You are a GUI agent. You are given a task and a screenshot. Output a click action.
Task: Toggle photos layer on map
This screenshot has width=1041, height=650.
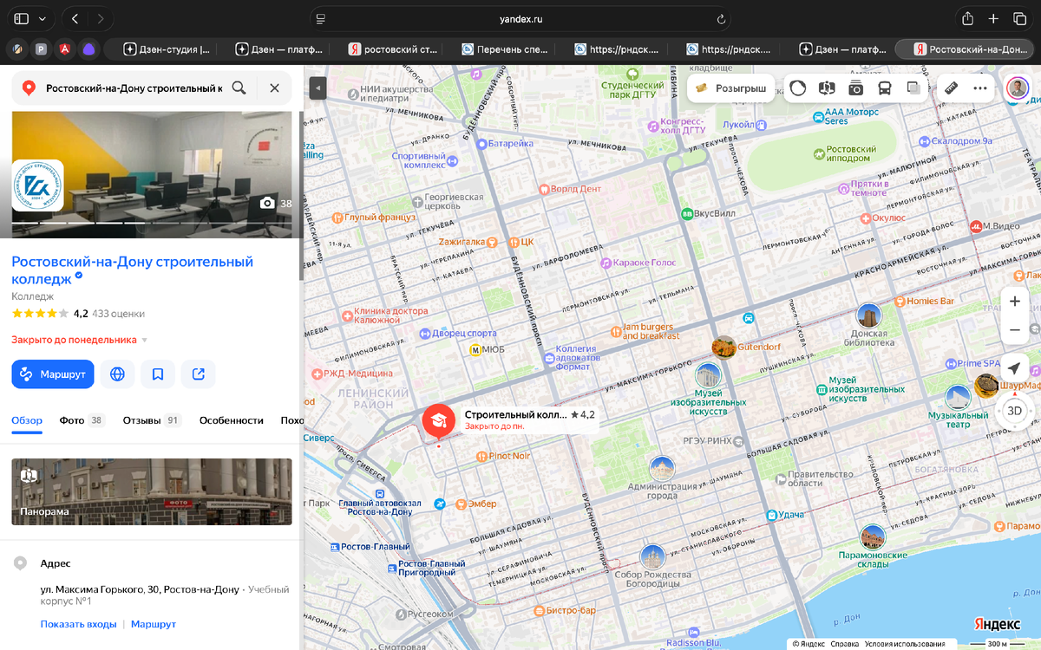tap(855, 88)
